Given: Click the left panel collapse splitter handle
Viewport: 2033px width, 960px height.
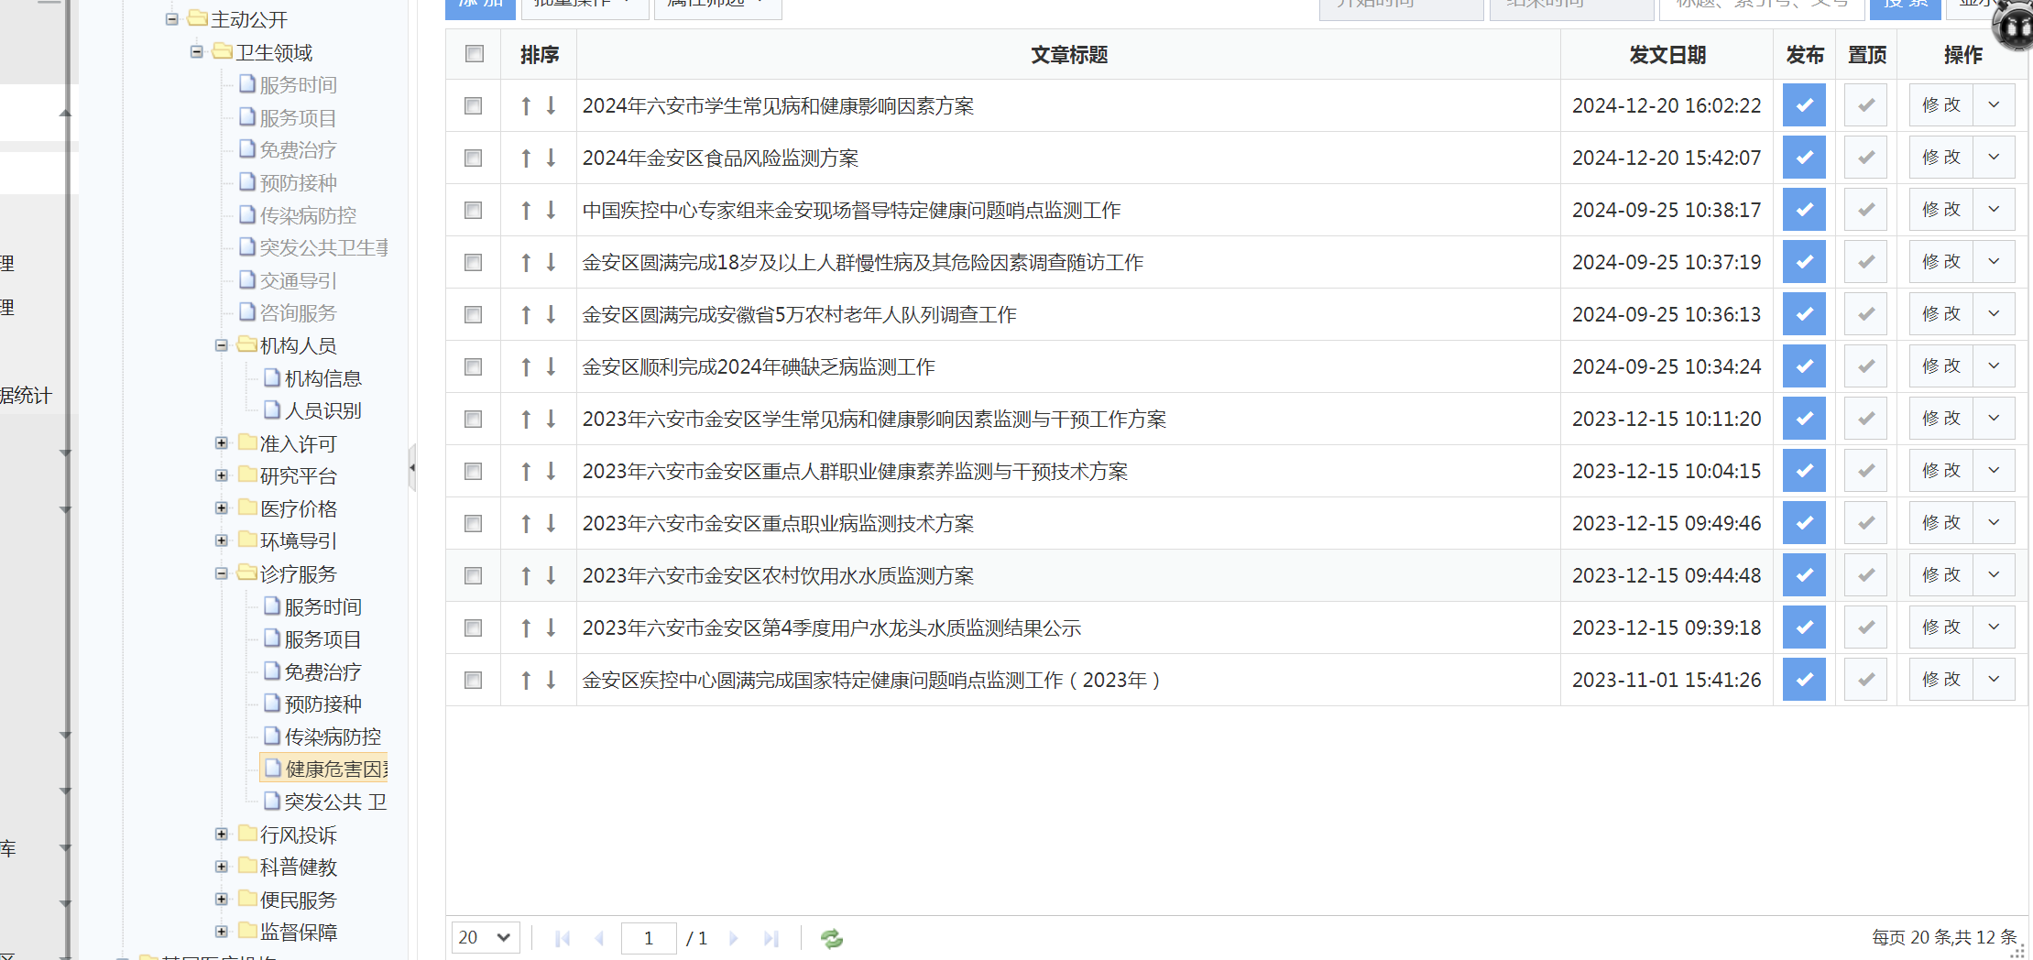Looking at the screenshot, I should click(412, 467).
